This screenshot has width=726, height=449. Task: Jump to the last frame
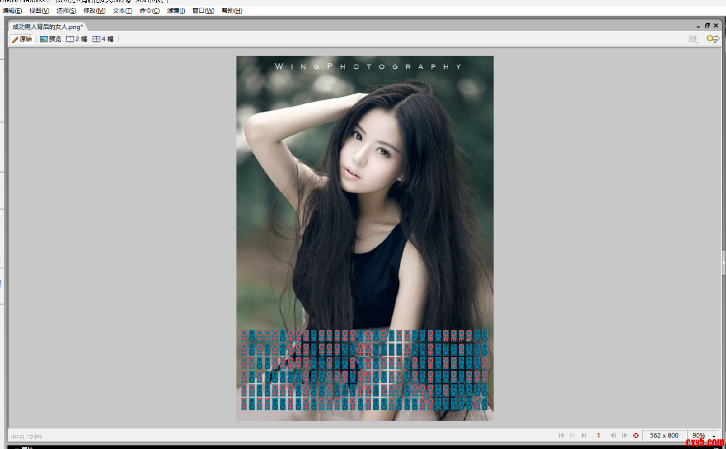click(584, 435)
